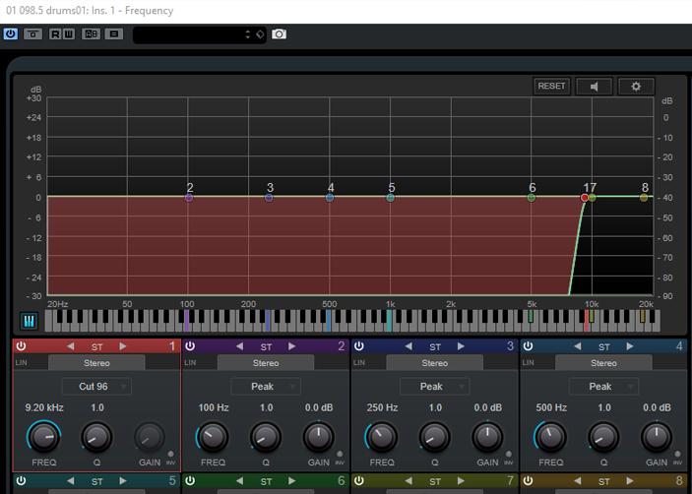The image size is (692, 494).
Task: Toggle the plugin power button in toolbar
Action: (x=11, y=33)
